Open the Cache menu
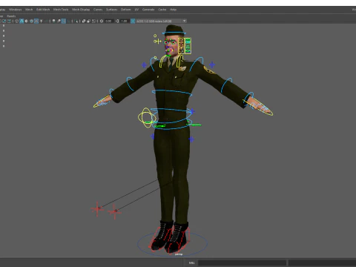 click(x=162, y=10)
